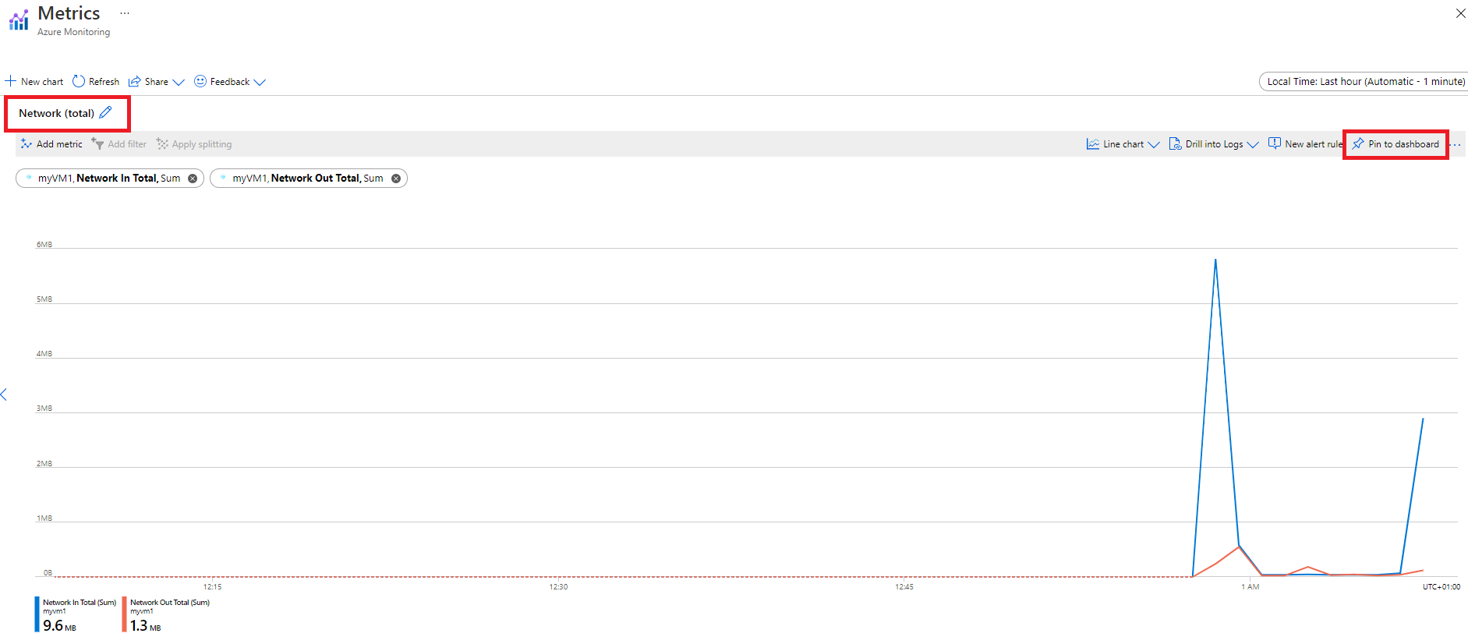Click the Apply splitting label
This screenshot has width=1468, height=644.
pos(202,144)
